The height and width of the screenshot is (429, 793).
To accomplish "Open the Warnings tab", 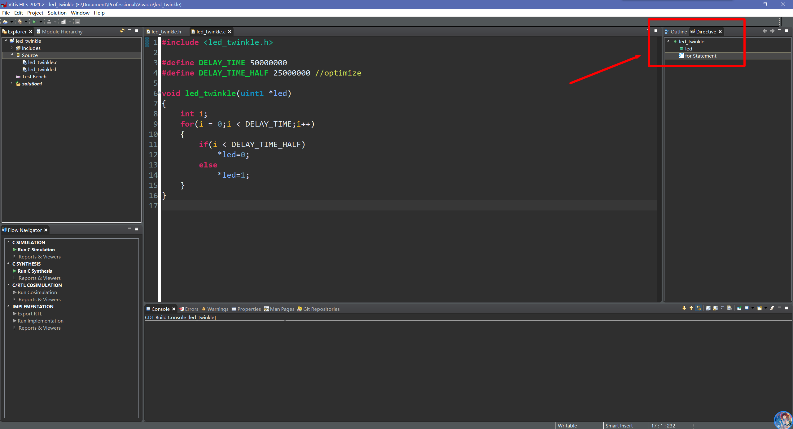I will tap(215, 309).
